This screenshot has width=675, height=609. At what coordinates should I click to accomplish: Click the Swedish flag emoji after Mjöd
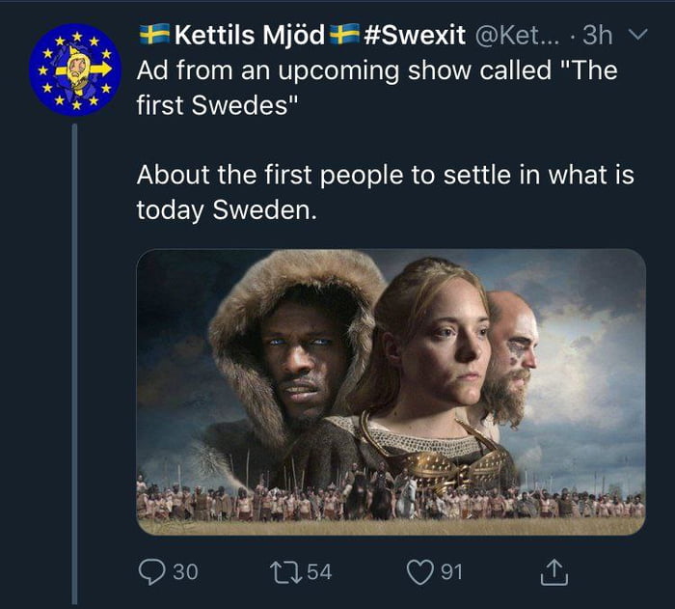[x=344, y=36]
